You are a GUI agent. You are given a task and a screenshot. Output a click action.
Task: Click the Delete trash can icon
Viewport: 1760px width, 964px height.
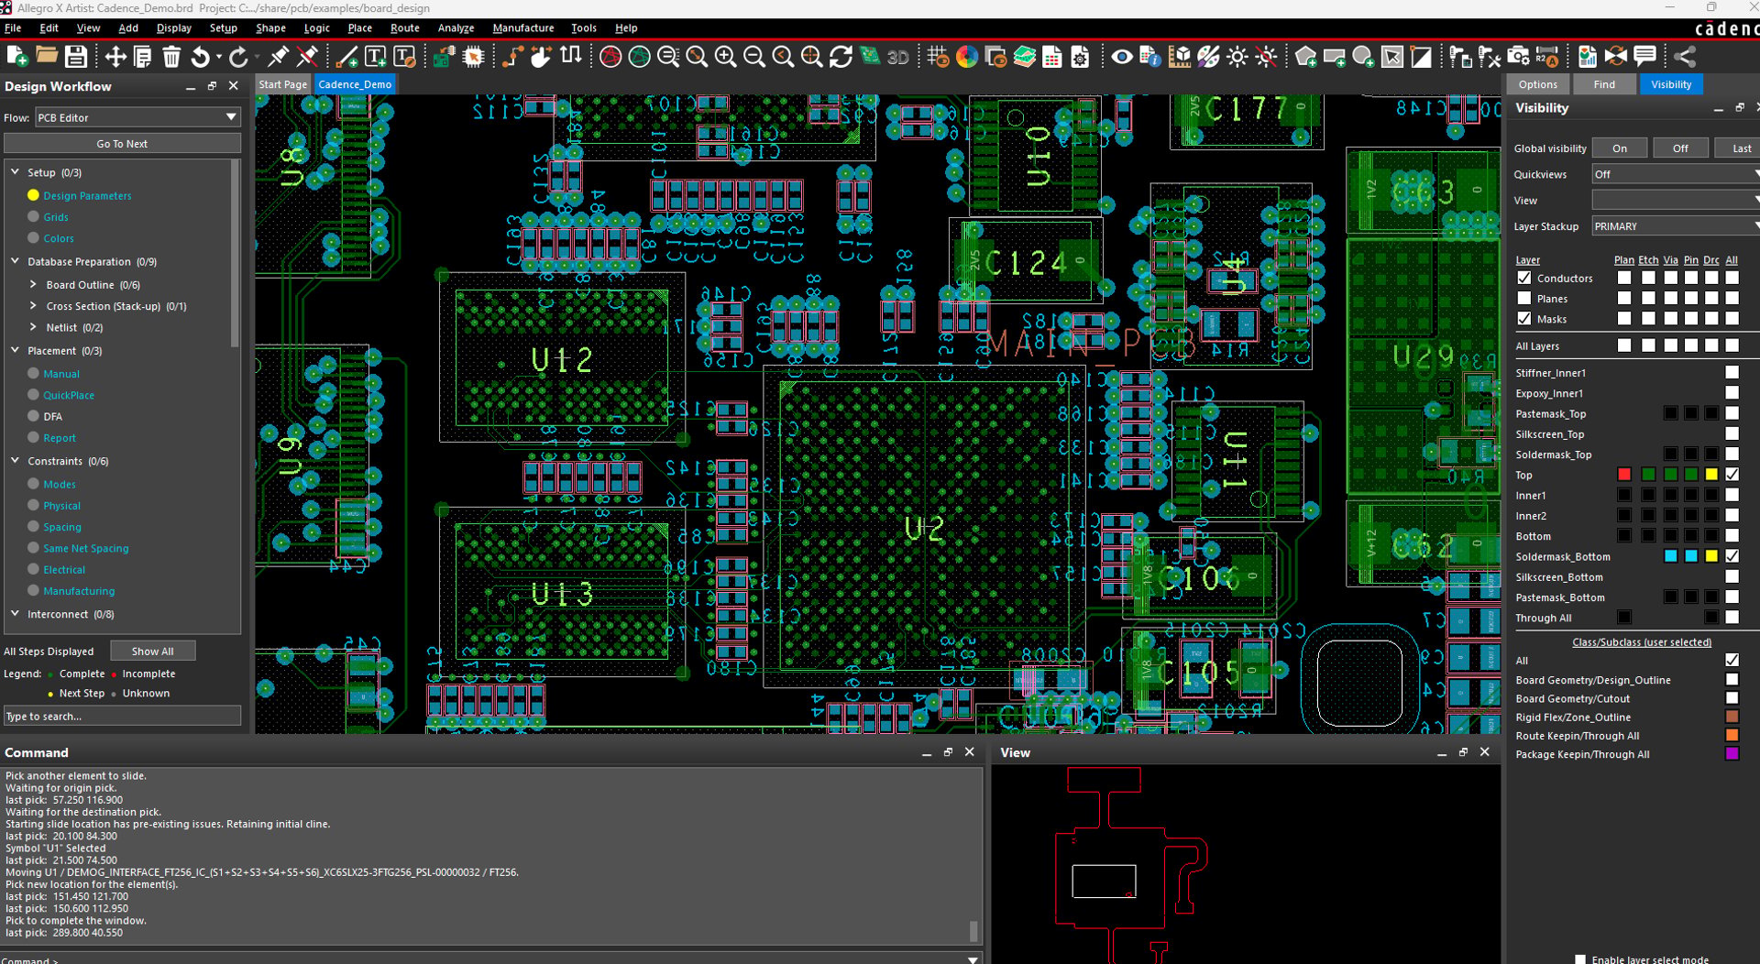(171, 57)
